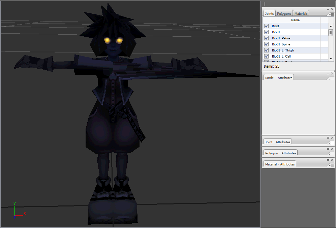The width and height of the screenshot is (336, 229).
Task: Maximize the Joint - Attributes panel
Action: pyautogui.click(x=328, y=138)
